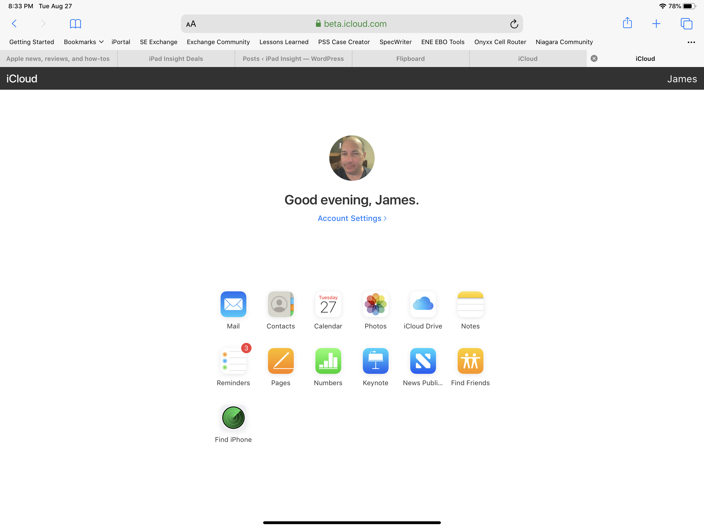Open the Photos app icon

(x=375, y=304)
